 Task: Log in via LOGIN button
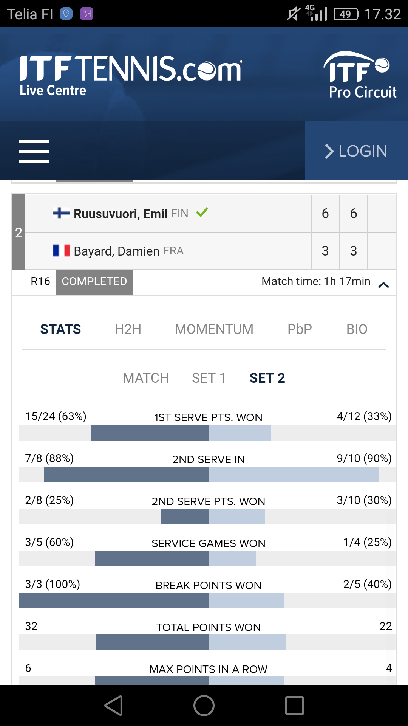356,151
